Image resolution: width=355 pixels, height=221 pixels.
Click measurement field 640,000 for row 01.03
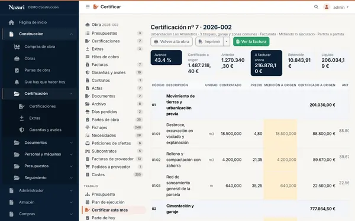tap(280, 186)
